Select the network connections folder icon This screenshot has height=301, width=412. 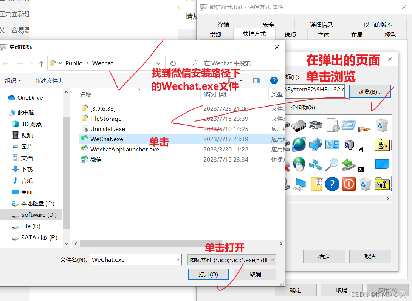382,144
